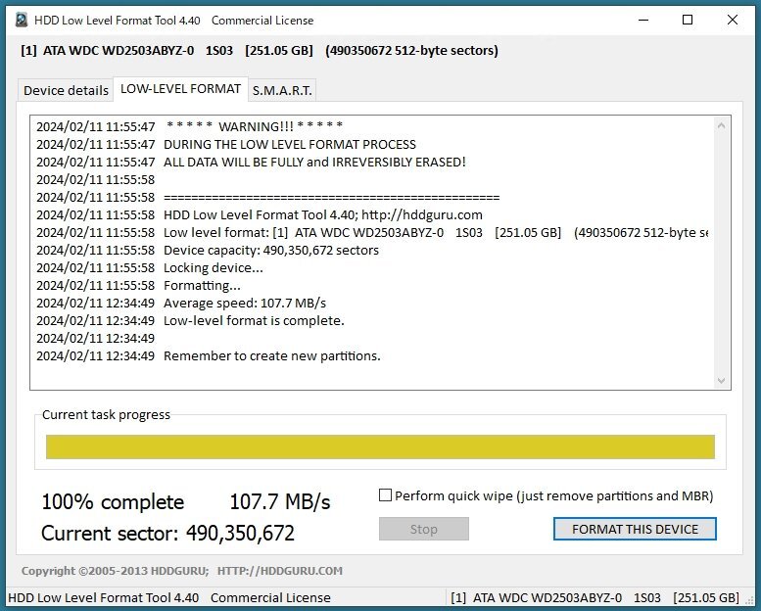Select the LOW-LEVEL FORMAT tab
This screenshot has width=761, height=611.
point(180,89)
